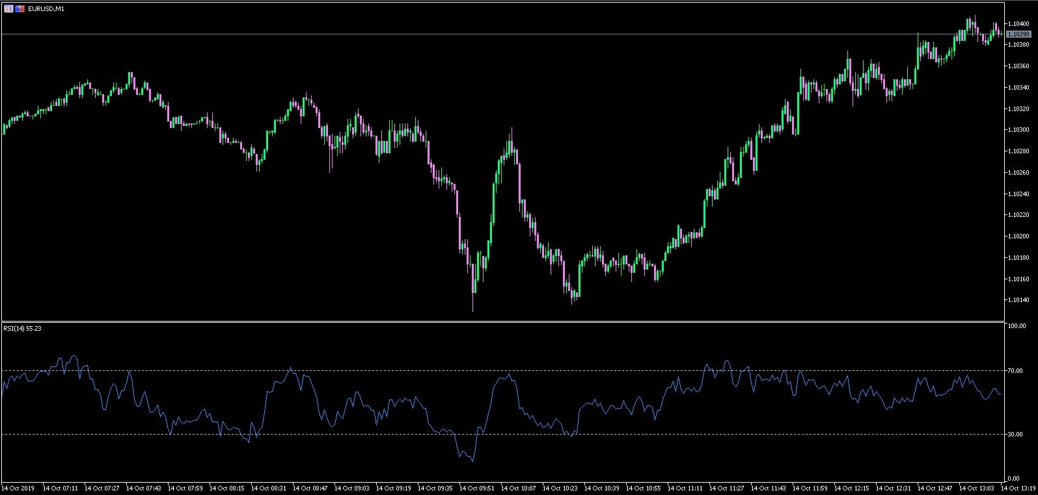Click the 14 Oct 11:27 time label
This screenshot has height=495, width=1038.
click(727, 488)
